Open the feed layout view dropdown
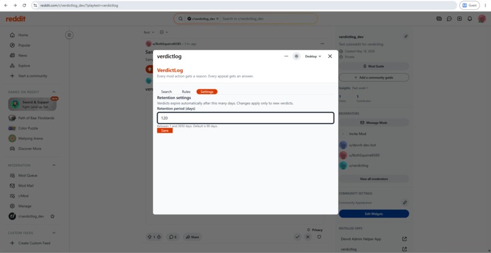491x253 pixels. point(164,32)
